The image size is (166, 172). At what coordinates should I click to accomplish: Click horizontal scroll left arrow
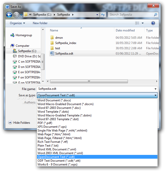[x=48, y=81]
